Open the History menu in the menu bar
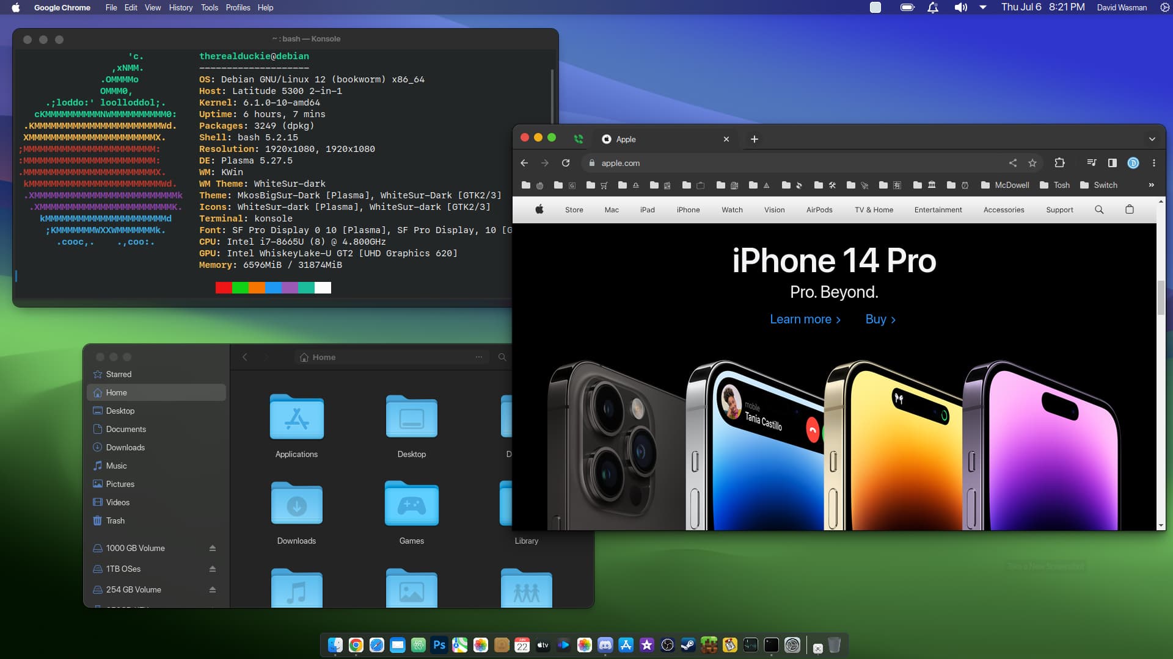This screenshot has width=1173, height=659. 181,7
